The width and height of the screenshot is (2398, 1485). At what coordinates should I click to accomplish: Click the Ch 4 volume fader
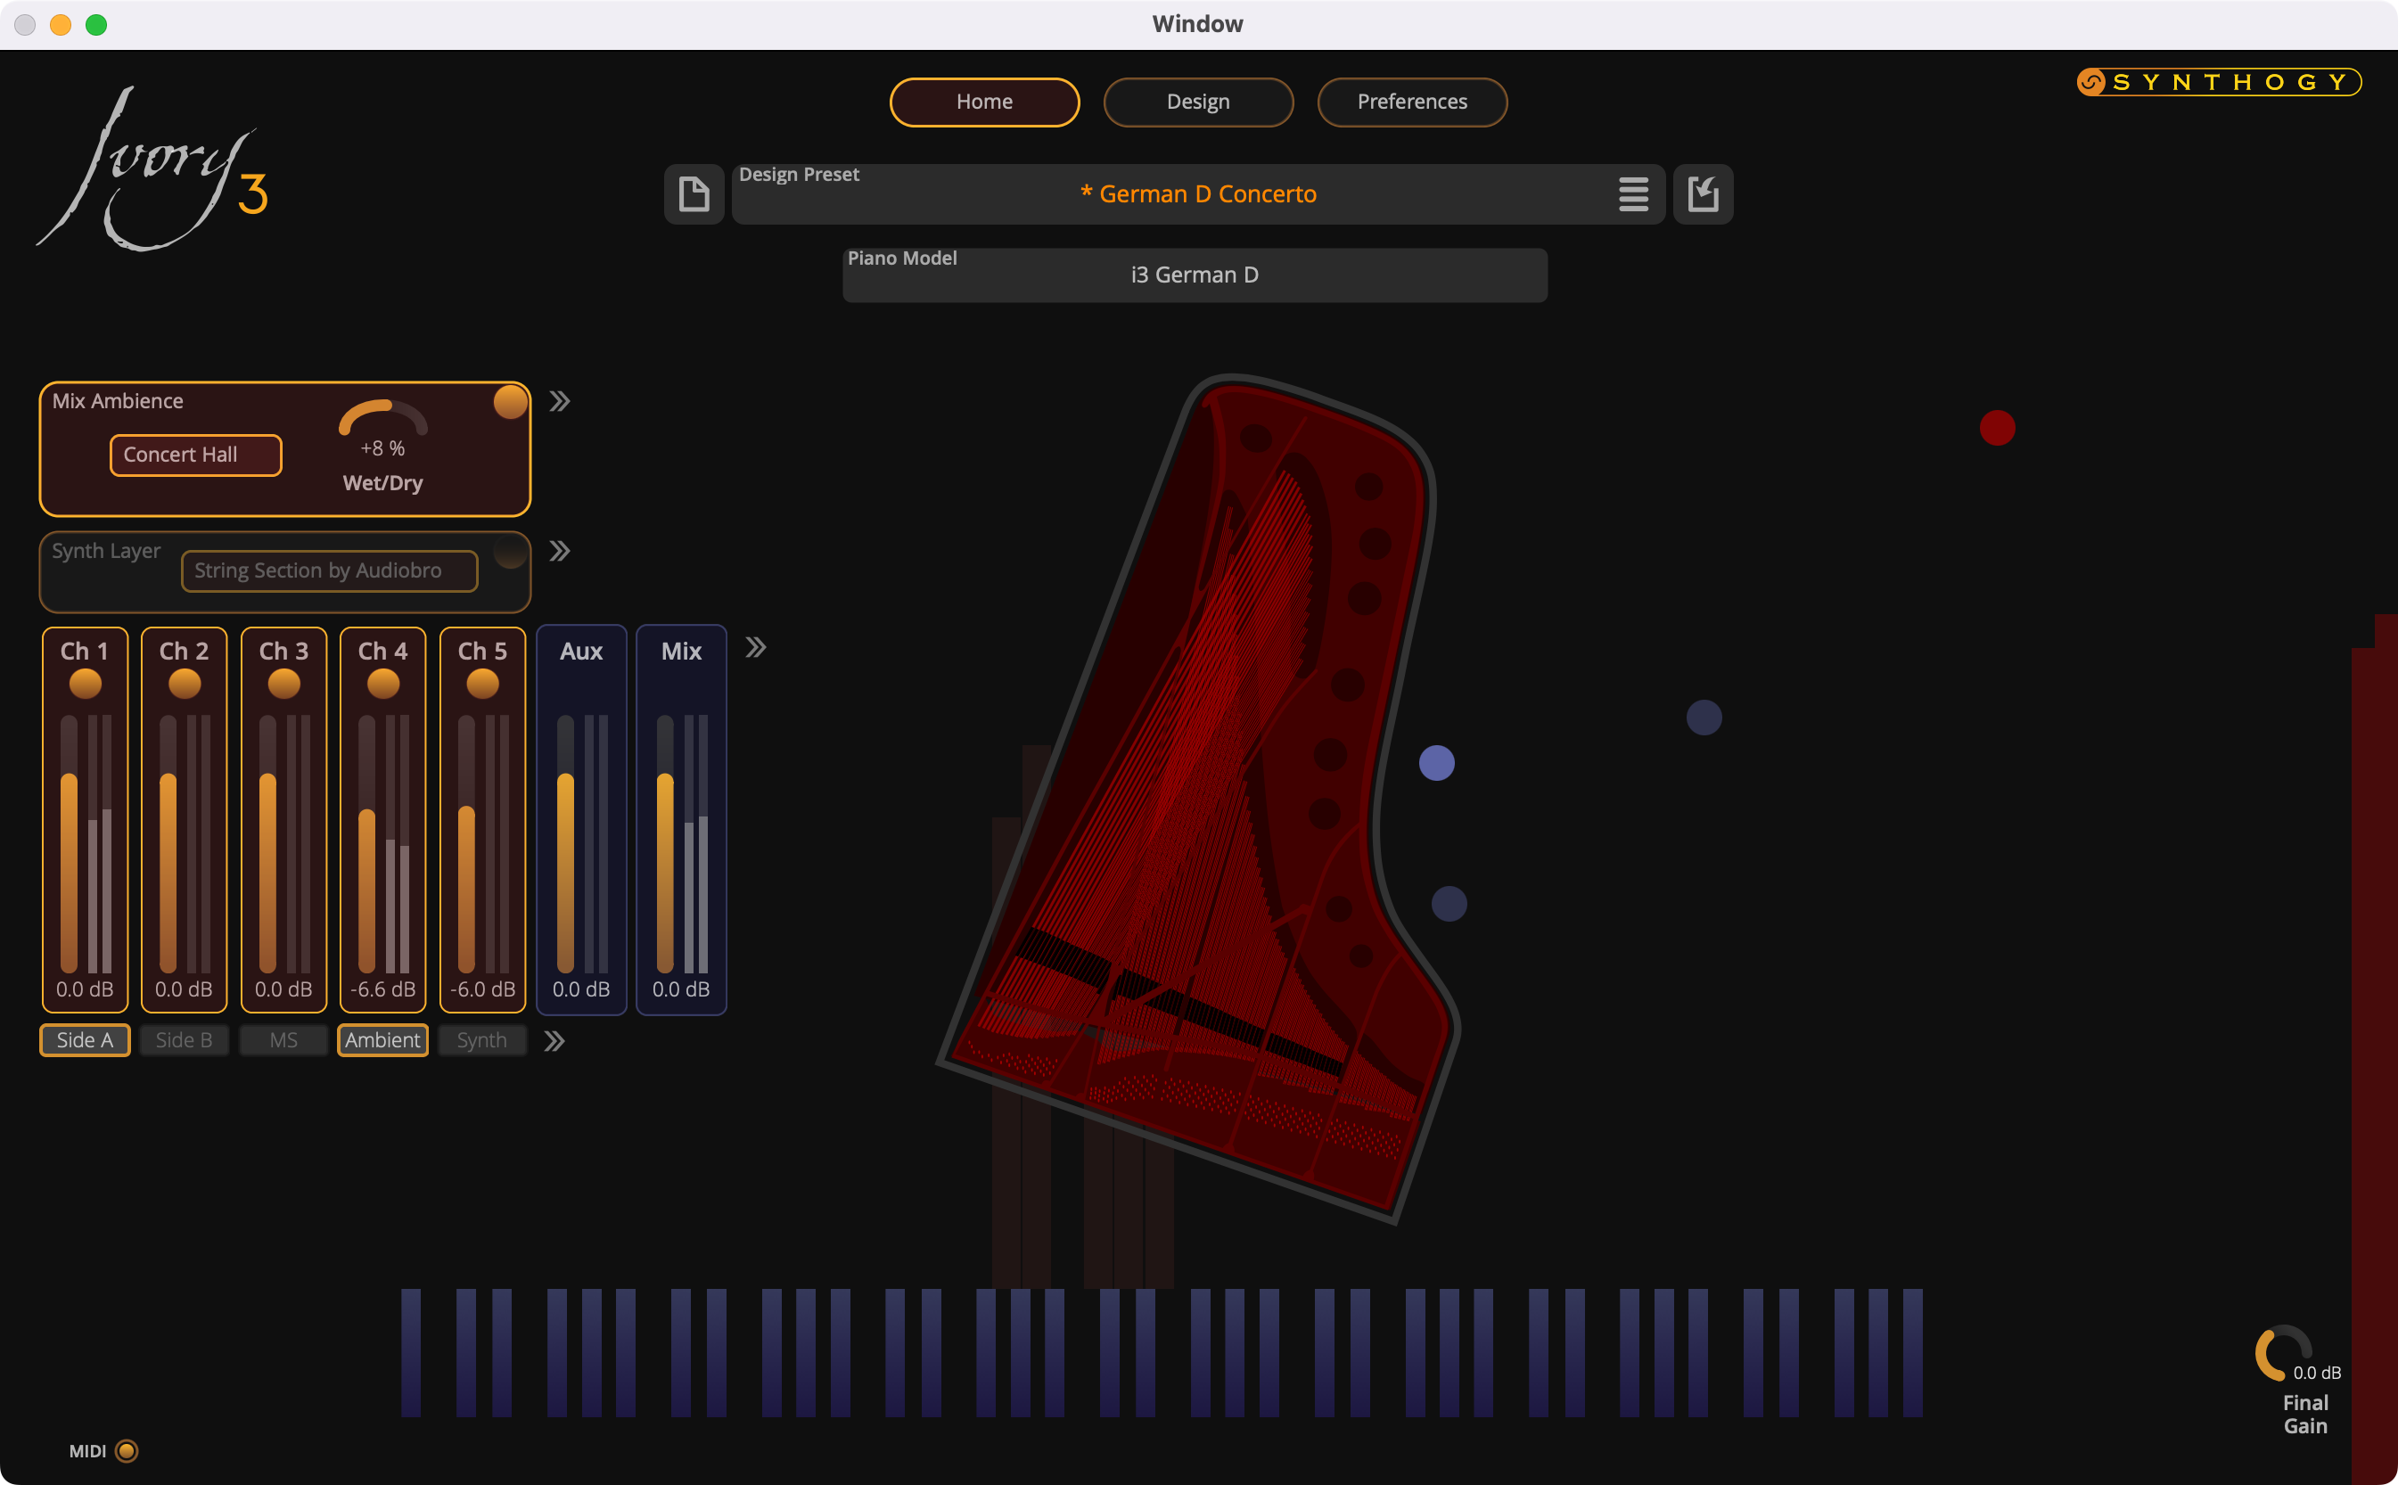(366, 843)
